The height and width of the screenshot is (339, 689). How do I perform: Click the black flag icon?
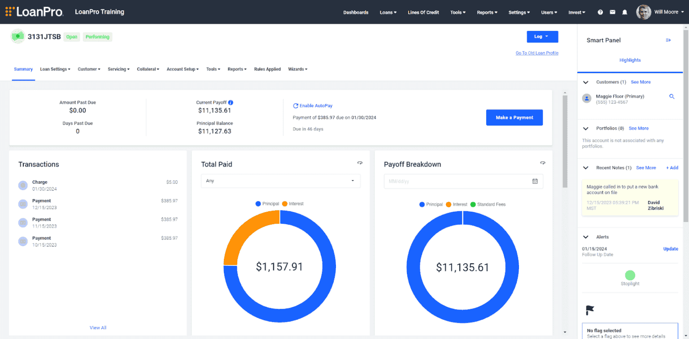590,310
